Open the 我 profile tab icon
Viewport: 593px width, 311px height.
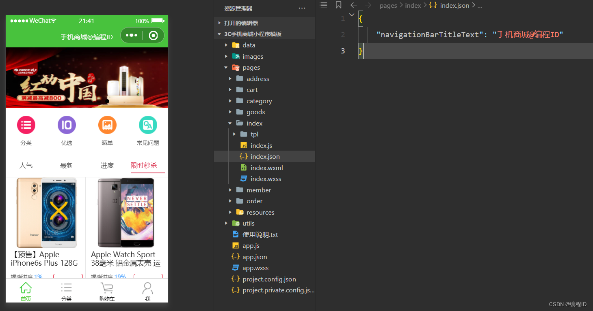click(148, 288)
